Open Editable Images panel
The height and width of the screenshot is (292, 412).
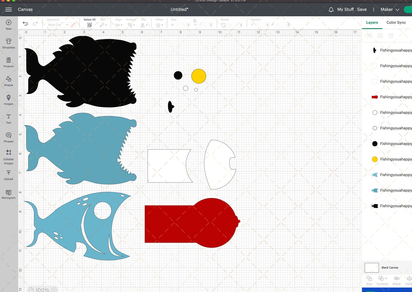tap(9, 157)
